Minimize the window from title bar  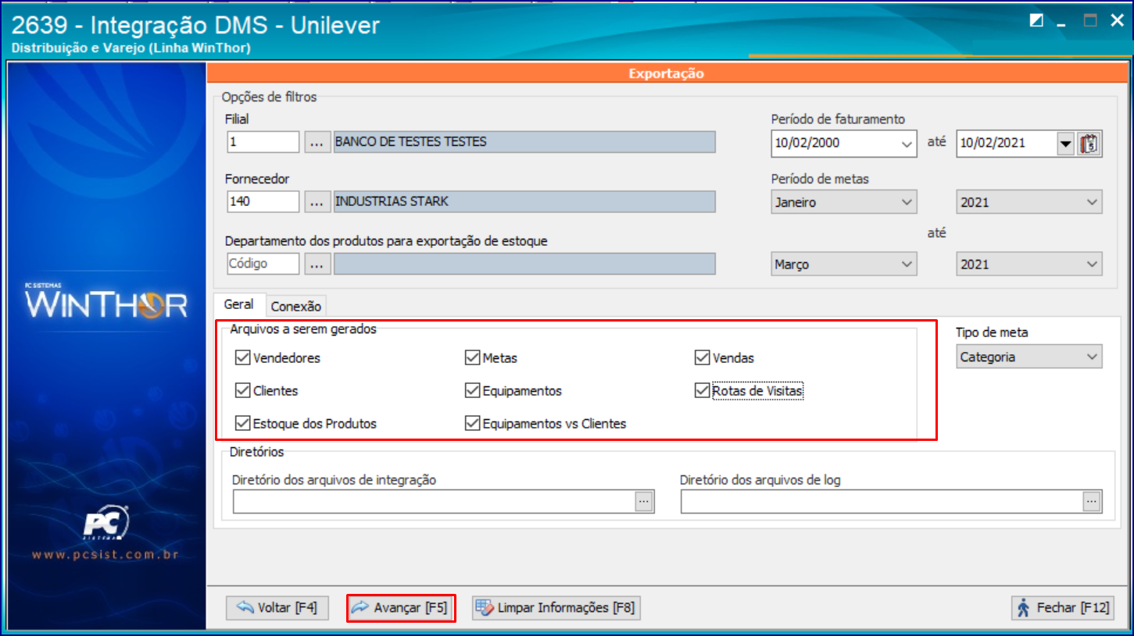point(1061,23)
